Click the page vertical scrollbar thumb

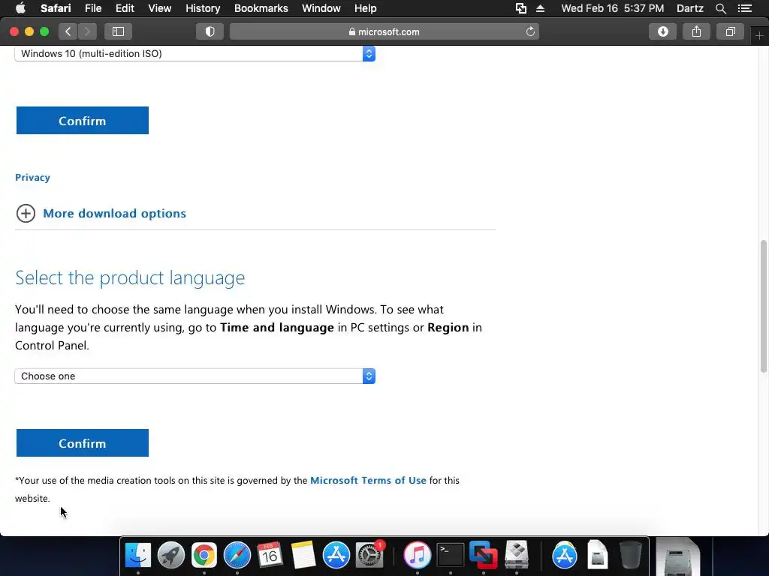[x=764, y=306]
